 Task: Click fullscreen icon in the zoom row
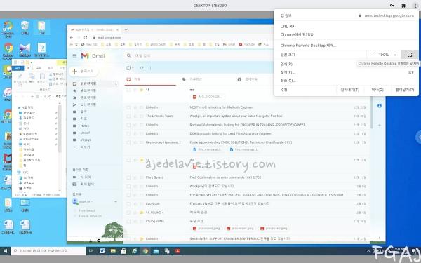(410, 55)
